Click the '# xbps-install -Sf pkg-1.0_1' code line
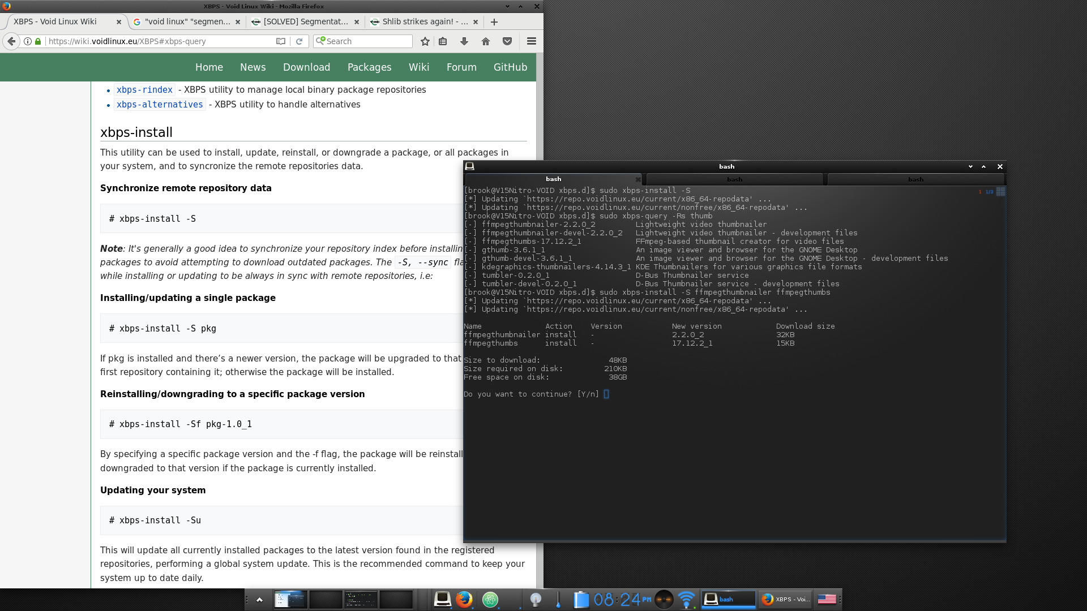1087x611 pixels. coord(181,424)
